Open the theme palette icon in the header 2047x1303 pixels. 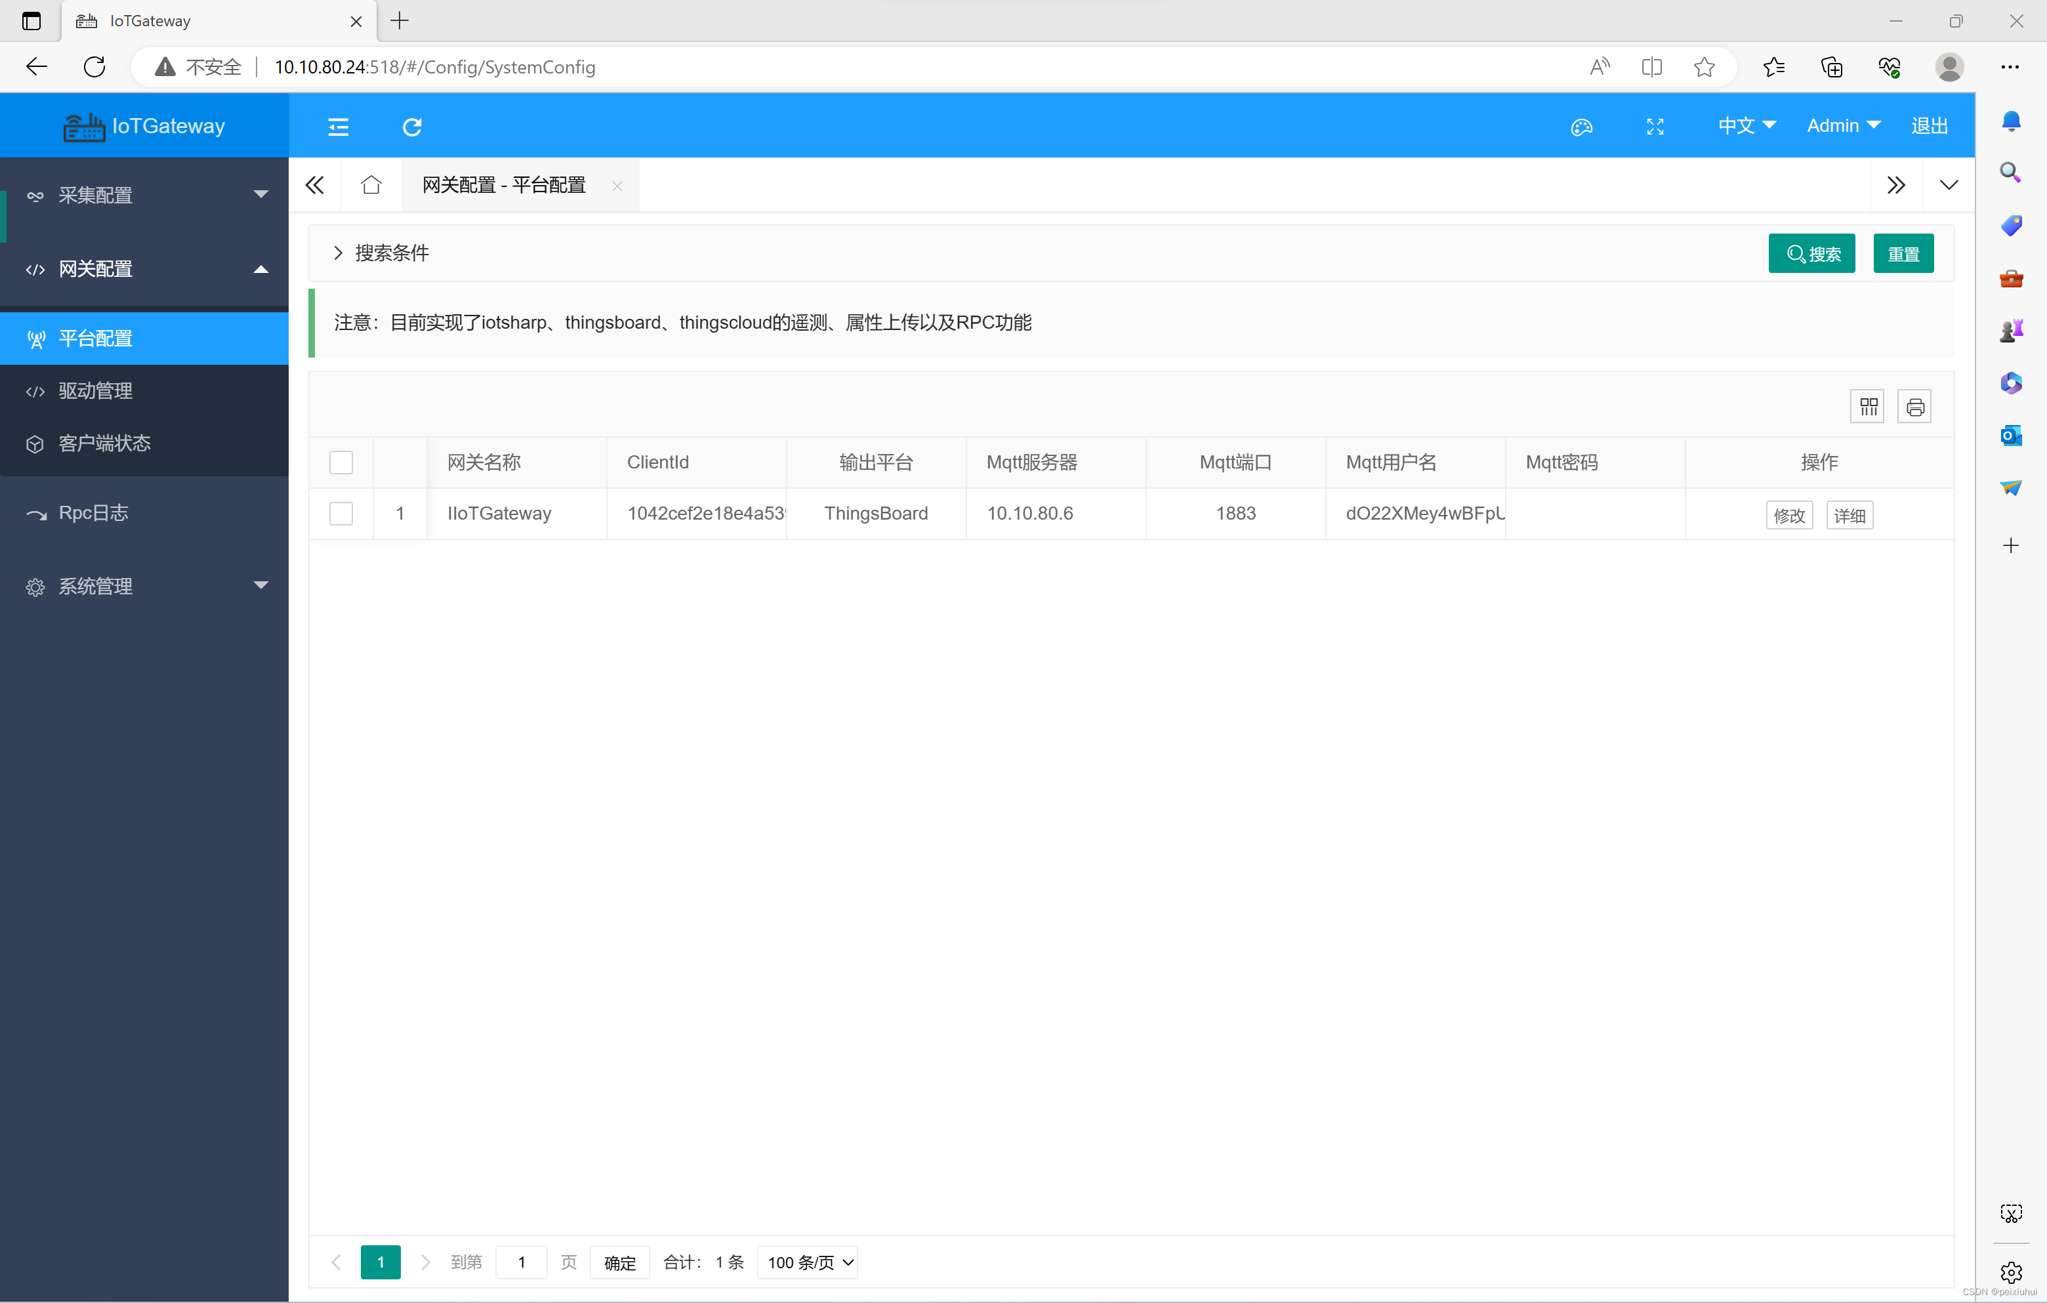click(1581, 126)
